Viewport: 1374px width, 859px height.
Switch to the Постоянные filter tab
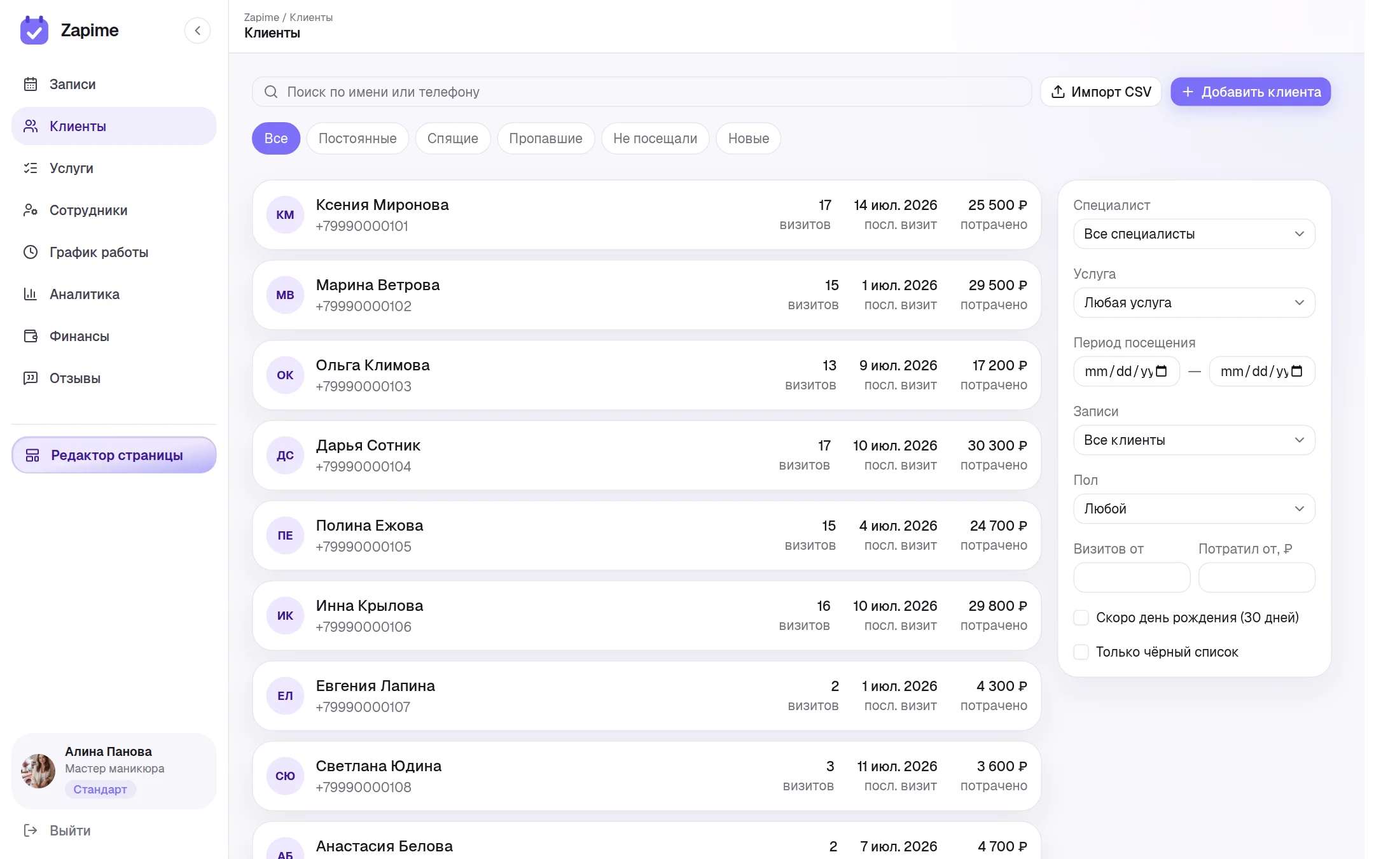pos(357,138)
